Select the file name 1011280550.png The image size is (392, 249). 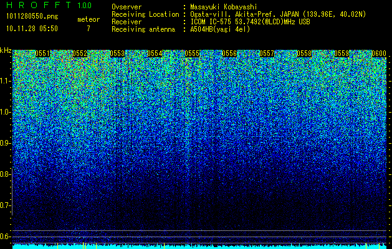pos(32,16)
